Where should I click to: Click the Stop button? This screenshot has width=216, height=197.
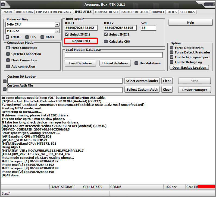[x=195, y=81]
